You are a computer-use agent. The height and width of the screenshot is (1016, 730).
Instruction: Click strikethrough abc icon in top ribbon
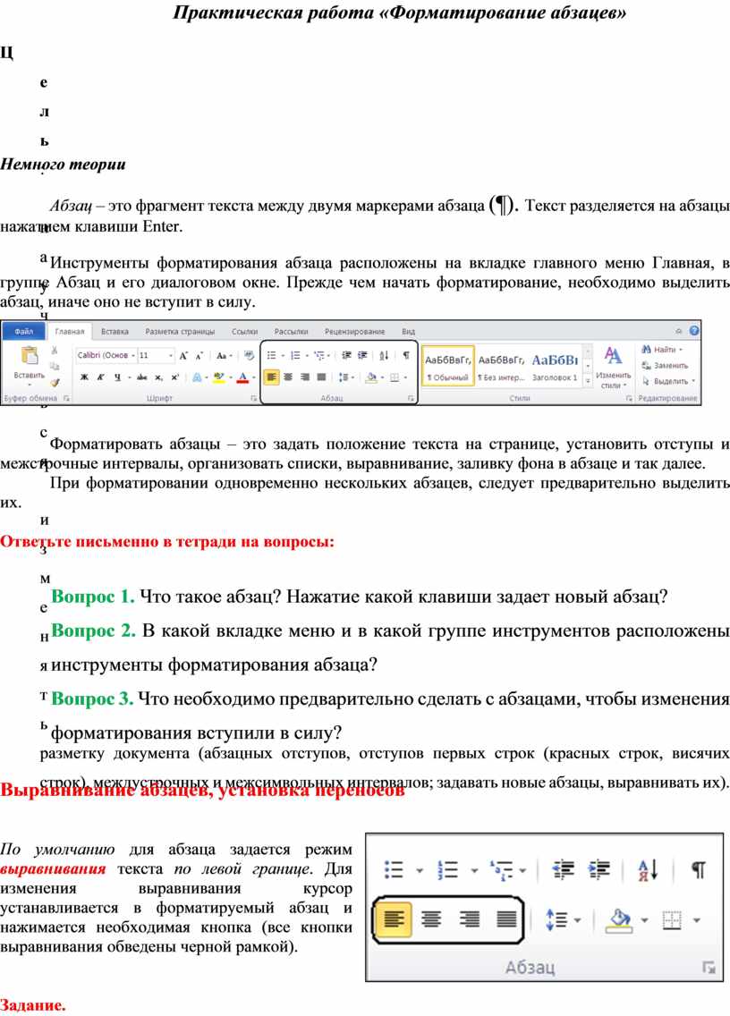click(x=142, y=377)
